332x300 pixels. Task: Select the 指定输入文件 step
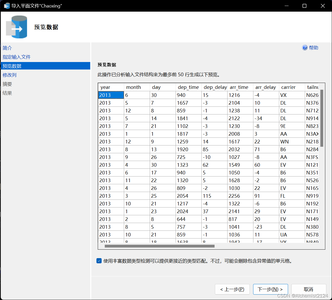(x=17, y=57)
